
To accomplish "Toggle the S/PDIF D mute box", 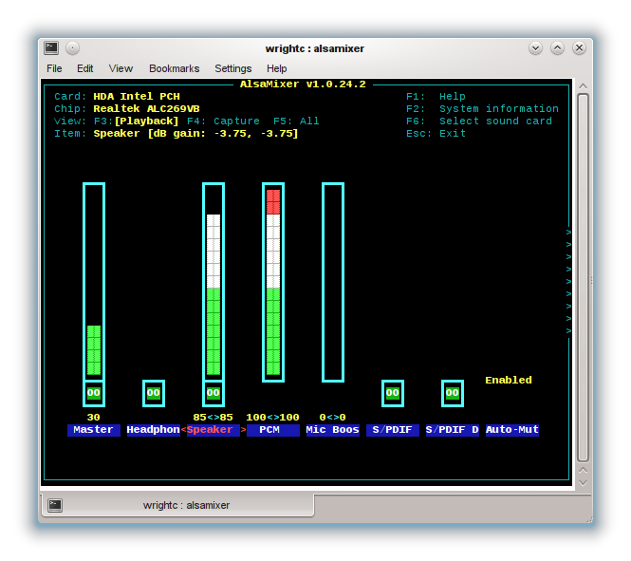I will tap(452, 393).
